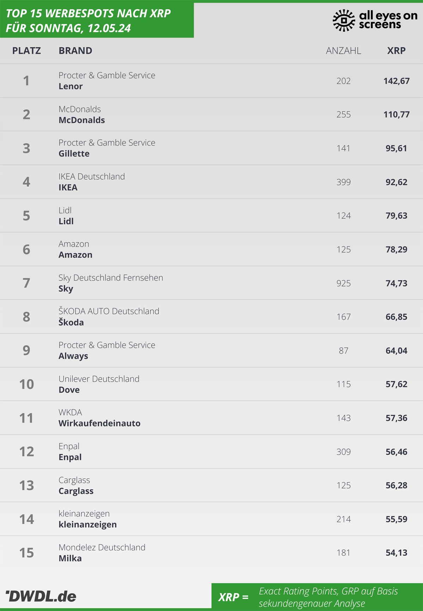Click Enpal XRP value 56,46

396,452
